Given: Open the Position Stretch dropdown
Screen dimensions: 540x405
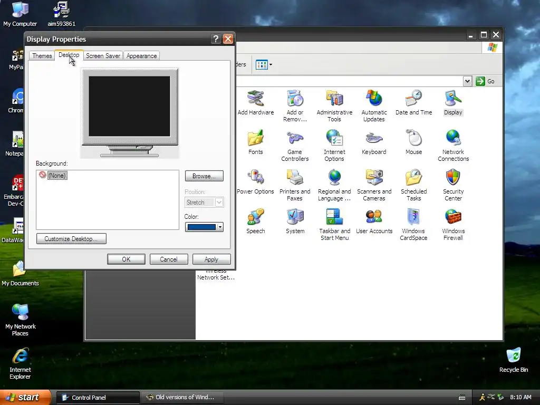Looking at the screenshot, I should pos(204,202).
